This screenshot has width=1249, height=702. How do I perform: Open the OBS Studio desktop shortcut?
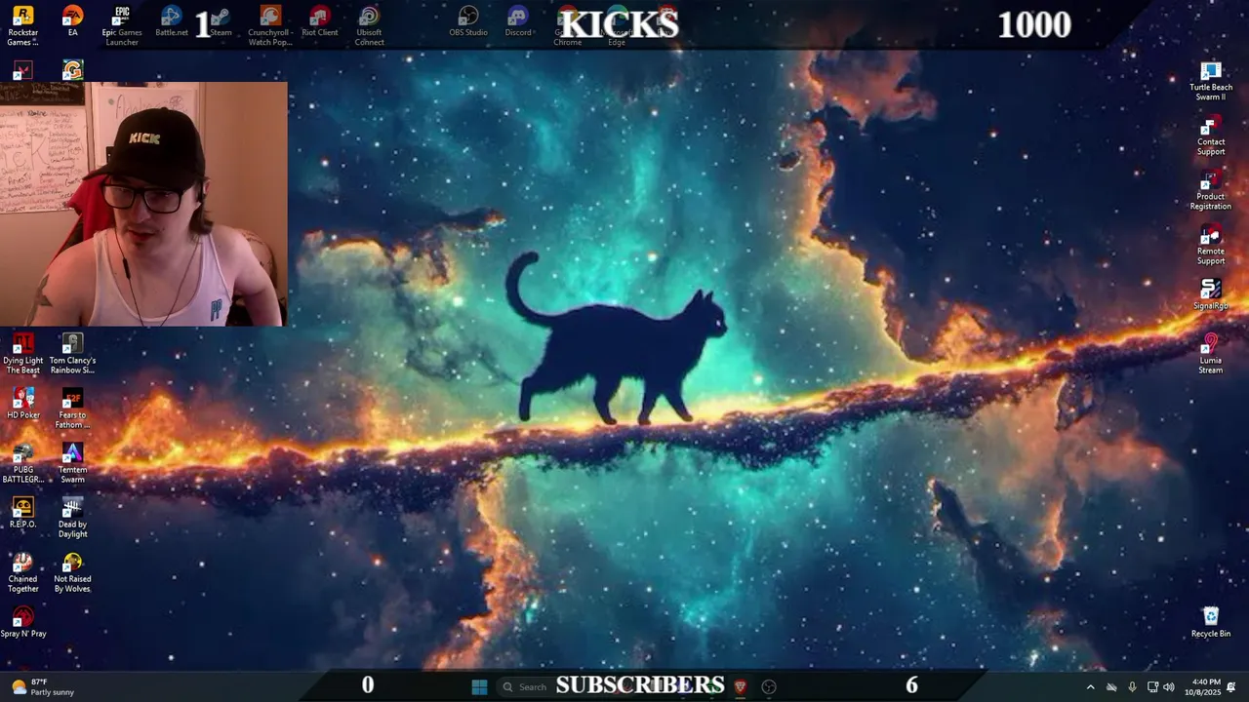click(x=468, y=21)
